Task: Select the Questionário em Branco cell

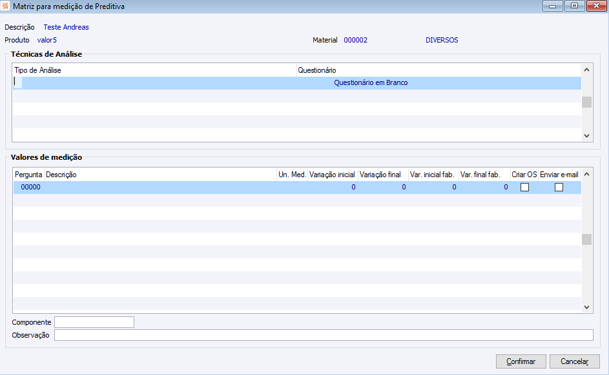Action: coord(371,82)
